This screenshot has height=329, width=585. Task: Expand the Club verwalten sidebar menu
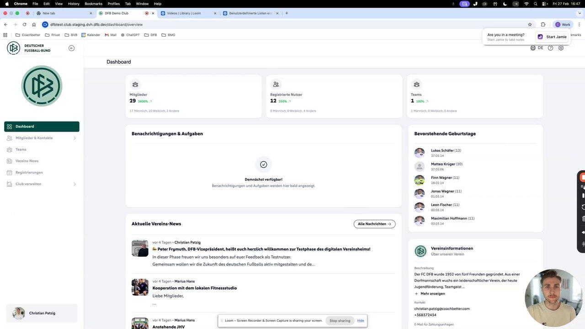coord(42,184)
